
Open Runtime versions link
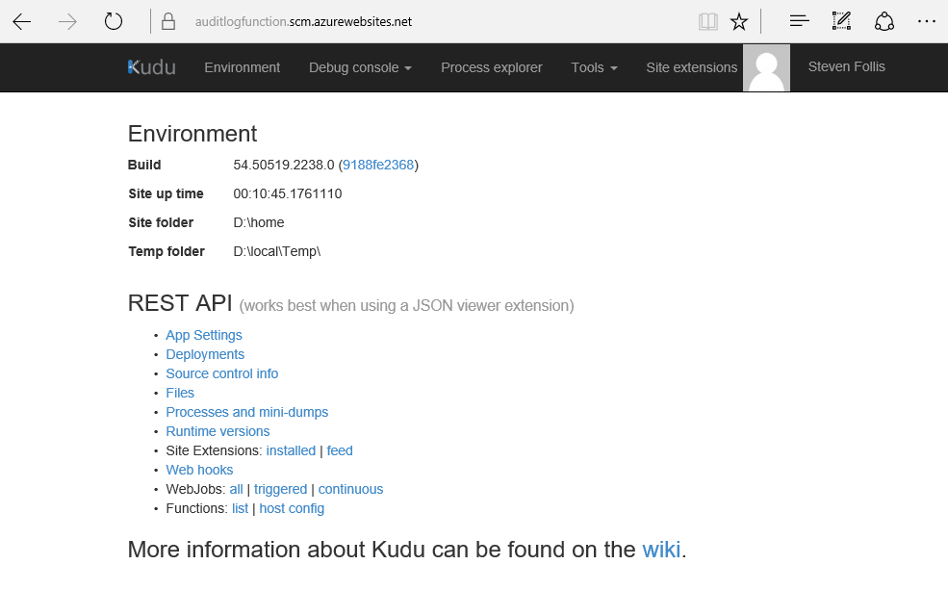coord(218,431)
